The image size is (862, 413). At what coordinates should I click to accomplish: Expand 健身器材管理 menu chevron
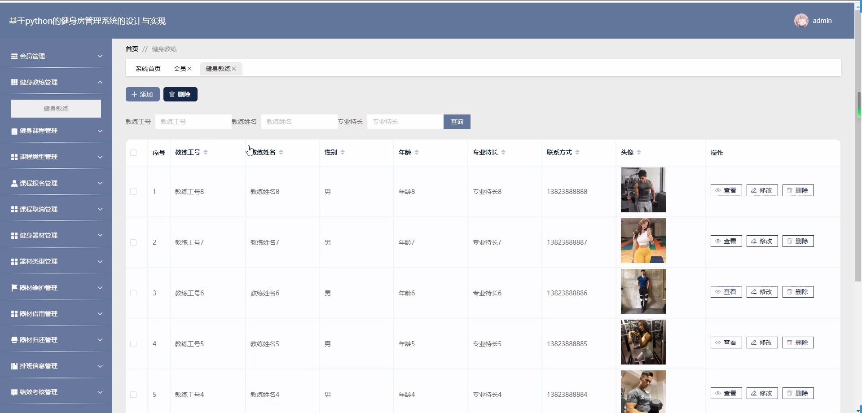100,235
